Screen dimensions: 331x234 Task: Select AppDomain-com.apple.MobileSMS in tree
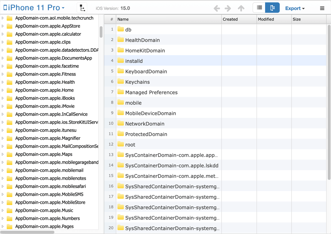coord(49,195)
